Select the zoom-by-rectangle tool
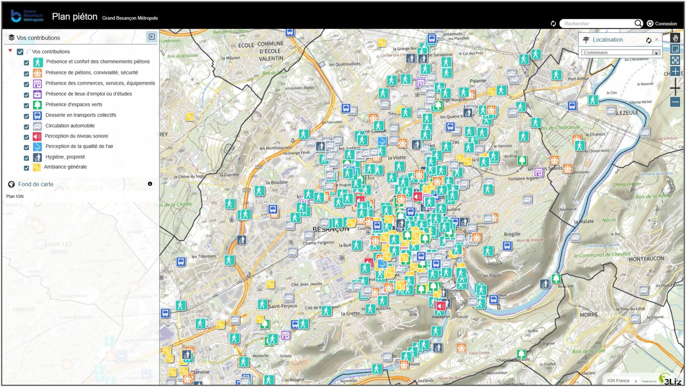 (x=675, y=49)
